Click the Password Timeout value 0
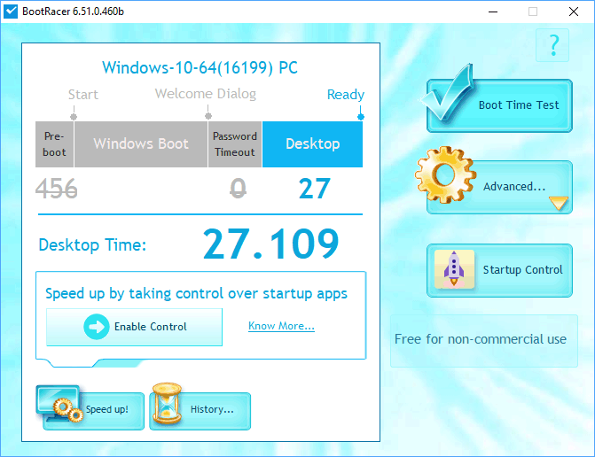 coord(238,189)
